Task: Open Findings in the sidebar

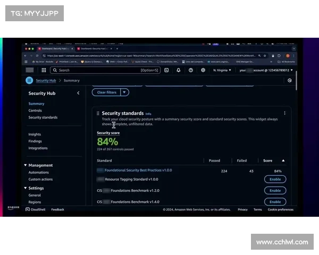Action: pyautogui.click(x=35, y=141)
